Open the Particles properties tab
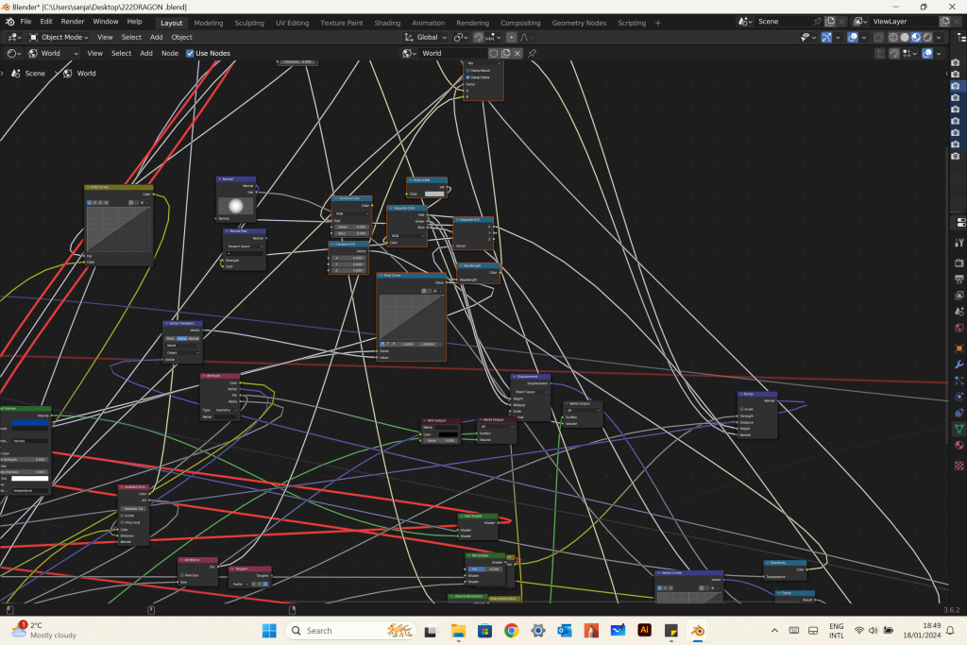The height and width of the screenshot is (645, 967). 959,381
